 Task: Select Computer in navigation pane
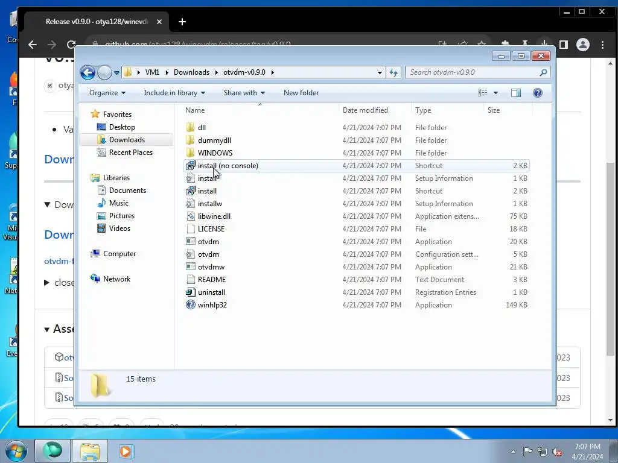point(119,254)
